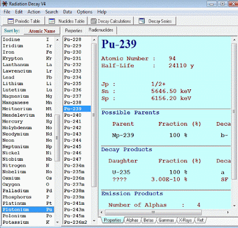Select Oxygen in the element list

pos(27,185)
